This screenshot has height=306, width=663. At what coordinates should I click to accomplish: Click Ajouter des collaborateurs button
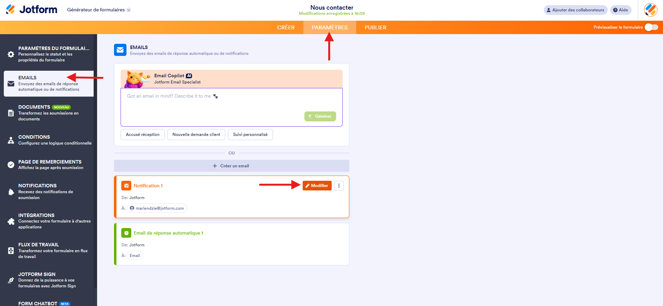tap(576, 10)
